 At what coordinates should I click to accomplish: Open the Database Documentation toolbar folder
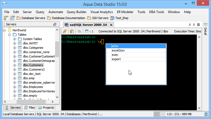point(66,18)
